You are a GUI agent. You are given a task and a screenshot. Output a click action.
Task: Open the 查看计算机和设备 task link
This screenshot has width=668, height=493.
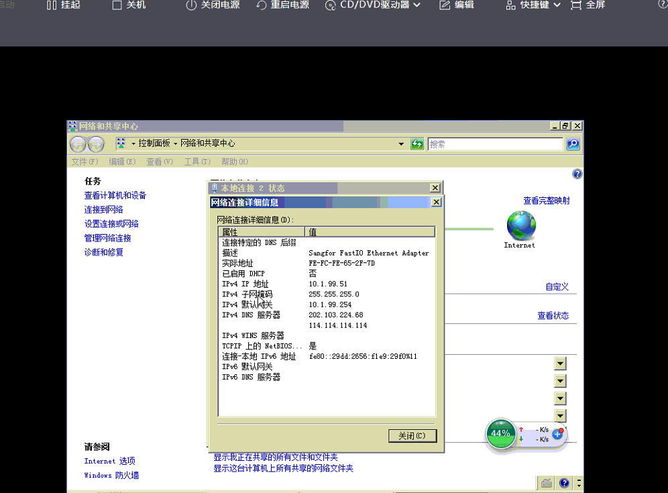coord(115,196)
